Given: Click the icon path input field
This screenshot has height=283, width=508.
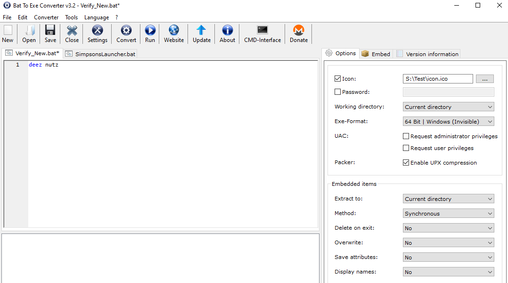Looking at the screenshot, I should click(438, 79).
